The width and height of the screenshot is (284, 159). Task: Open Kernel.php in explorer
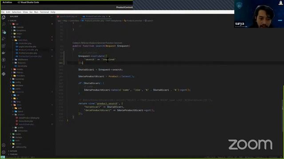coord(23,66)
